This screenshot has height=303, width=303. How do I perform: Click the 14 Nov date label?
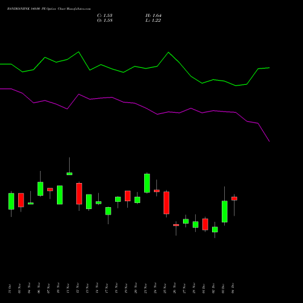coord(97,288)
